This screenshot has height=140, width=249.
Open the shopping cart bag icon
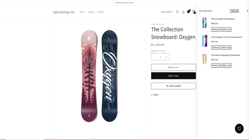pyautogui.click(x=194, y=12)
